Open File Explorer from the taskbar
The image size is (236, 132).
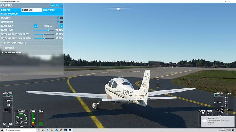(52, 130)
